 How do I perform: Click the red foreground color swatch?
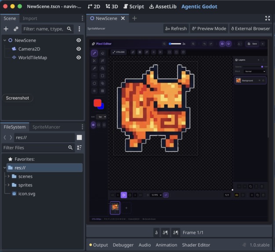pos(97,103)
